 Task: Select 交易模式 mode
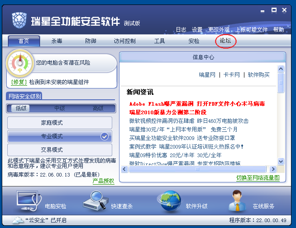pyautogui.click(x=60, y=150)
